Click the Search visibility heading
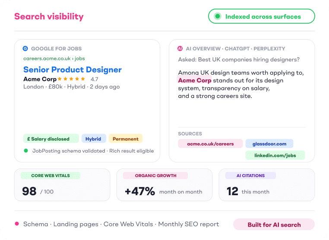 coord(49,16)
